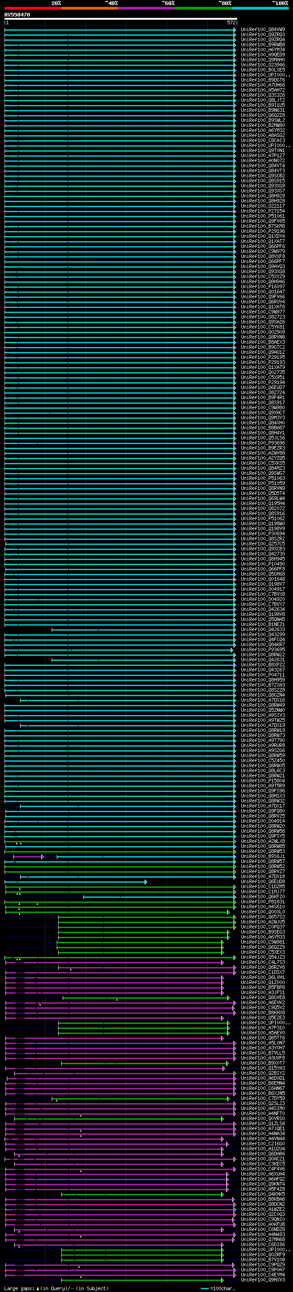Click the UniRef100_Q65TT6 entry
Image resolution: width=293 pixels, height=1292 pixels.
pos(263,1038)
